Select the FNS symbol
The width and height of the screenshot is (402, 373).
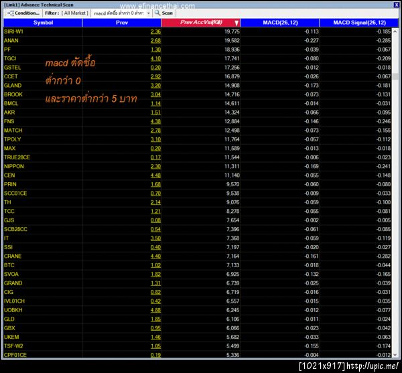coord(9,121)
